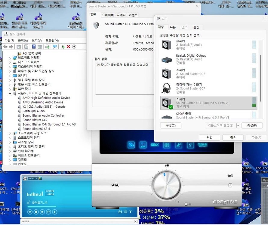
Task: Click the fast-forward button in the music player
Action: [x=48, y=212]
